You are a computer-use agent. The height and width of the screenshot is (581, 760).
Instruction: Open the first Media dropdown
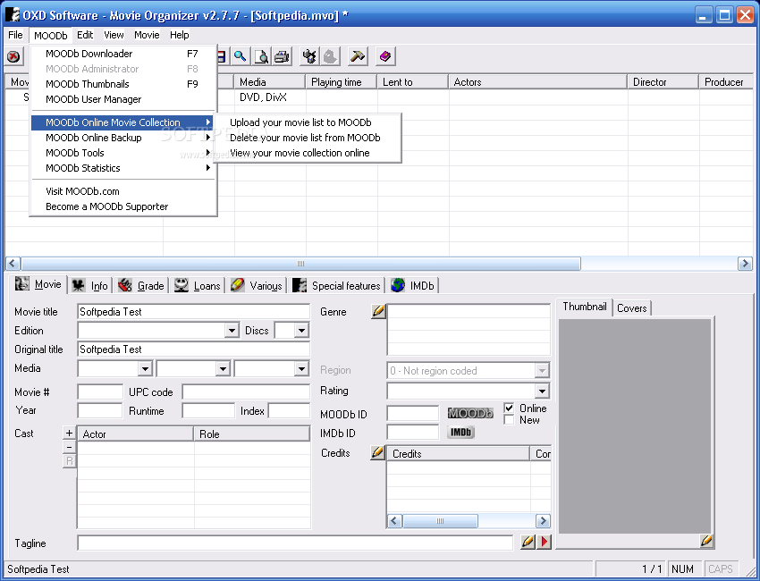(x=145, y=369)
